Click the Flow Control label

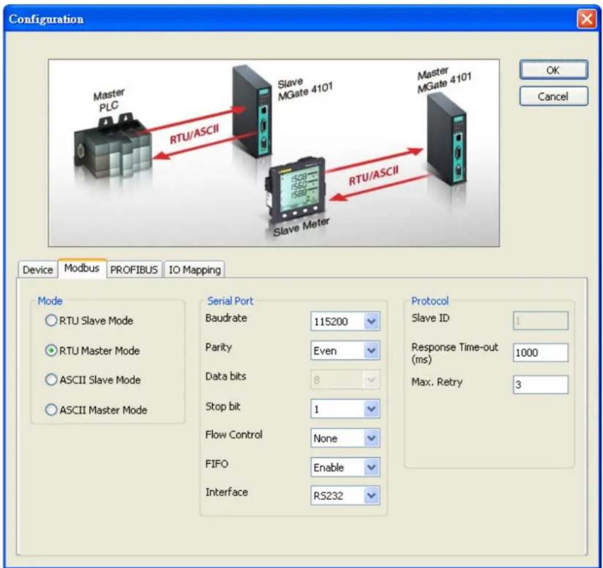(x=234, y=435)
